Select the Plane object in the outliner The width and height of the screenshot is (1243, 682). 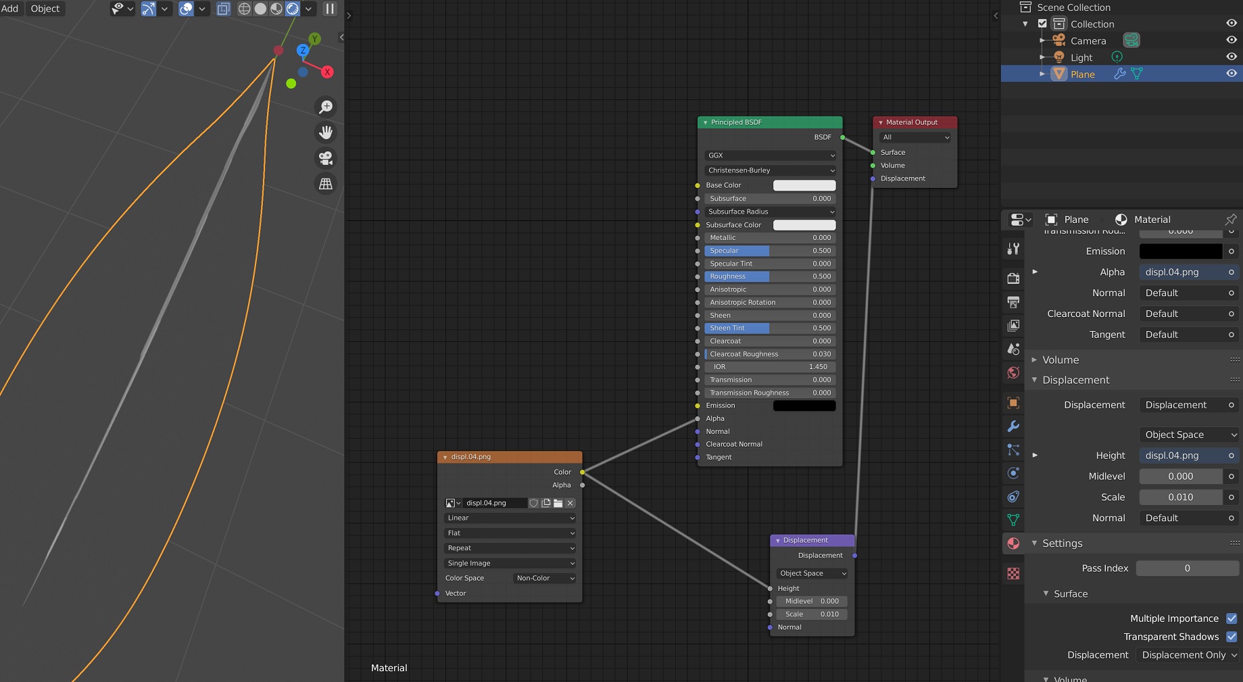[1082, 74]
